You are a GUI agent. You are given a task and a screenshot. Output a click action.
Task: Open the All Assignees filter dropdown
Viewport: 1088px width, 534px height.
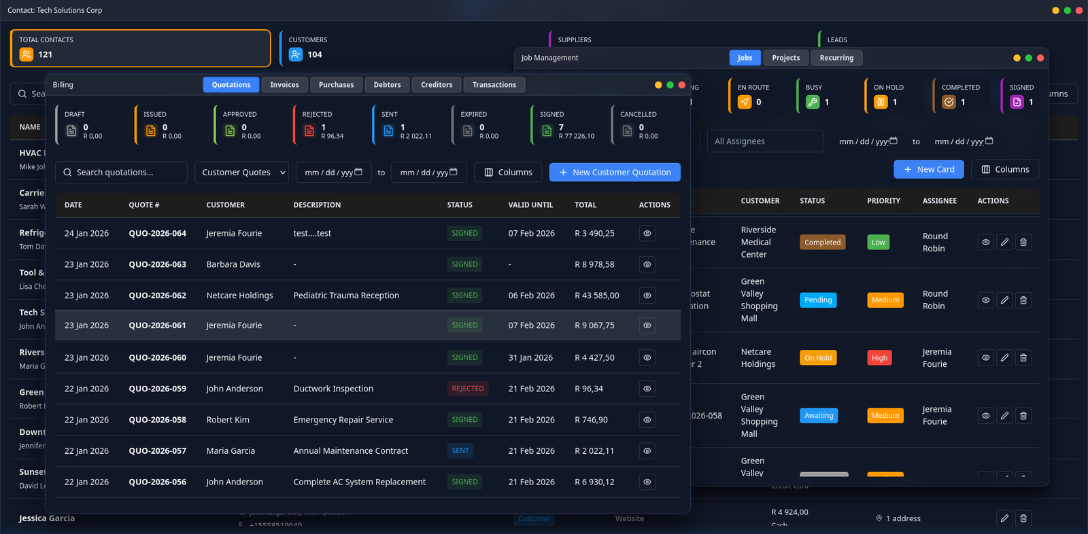pos(764,141)
